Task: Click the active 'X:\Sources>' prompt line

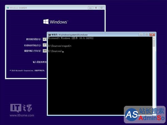Action: point(56,51)
